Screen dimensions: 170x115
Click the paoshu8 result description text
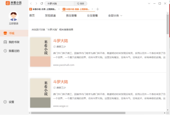coord(109,55)
